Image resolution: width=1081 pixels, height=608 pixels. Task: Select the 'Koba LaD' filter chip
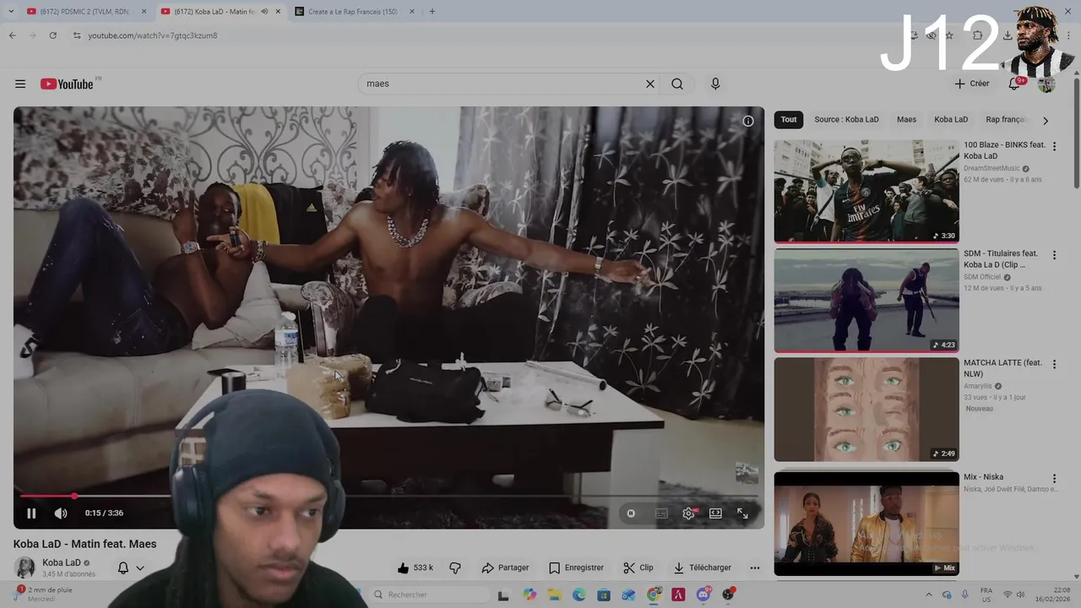tap(951, 119)
